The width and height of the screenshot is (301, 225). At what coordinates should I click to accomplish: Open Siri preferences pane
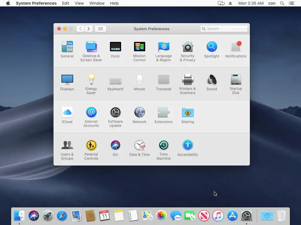tap(115, 148)
